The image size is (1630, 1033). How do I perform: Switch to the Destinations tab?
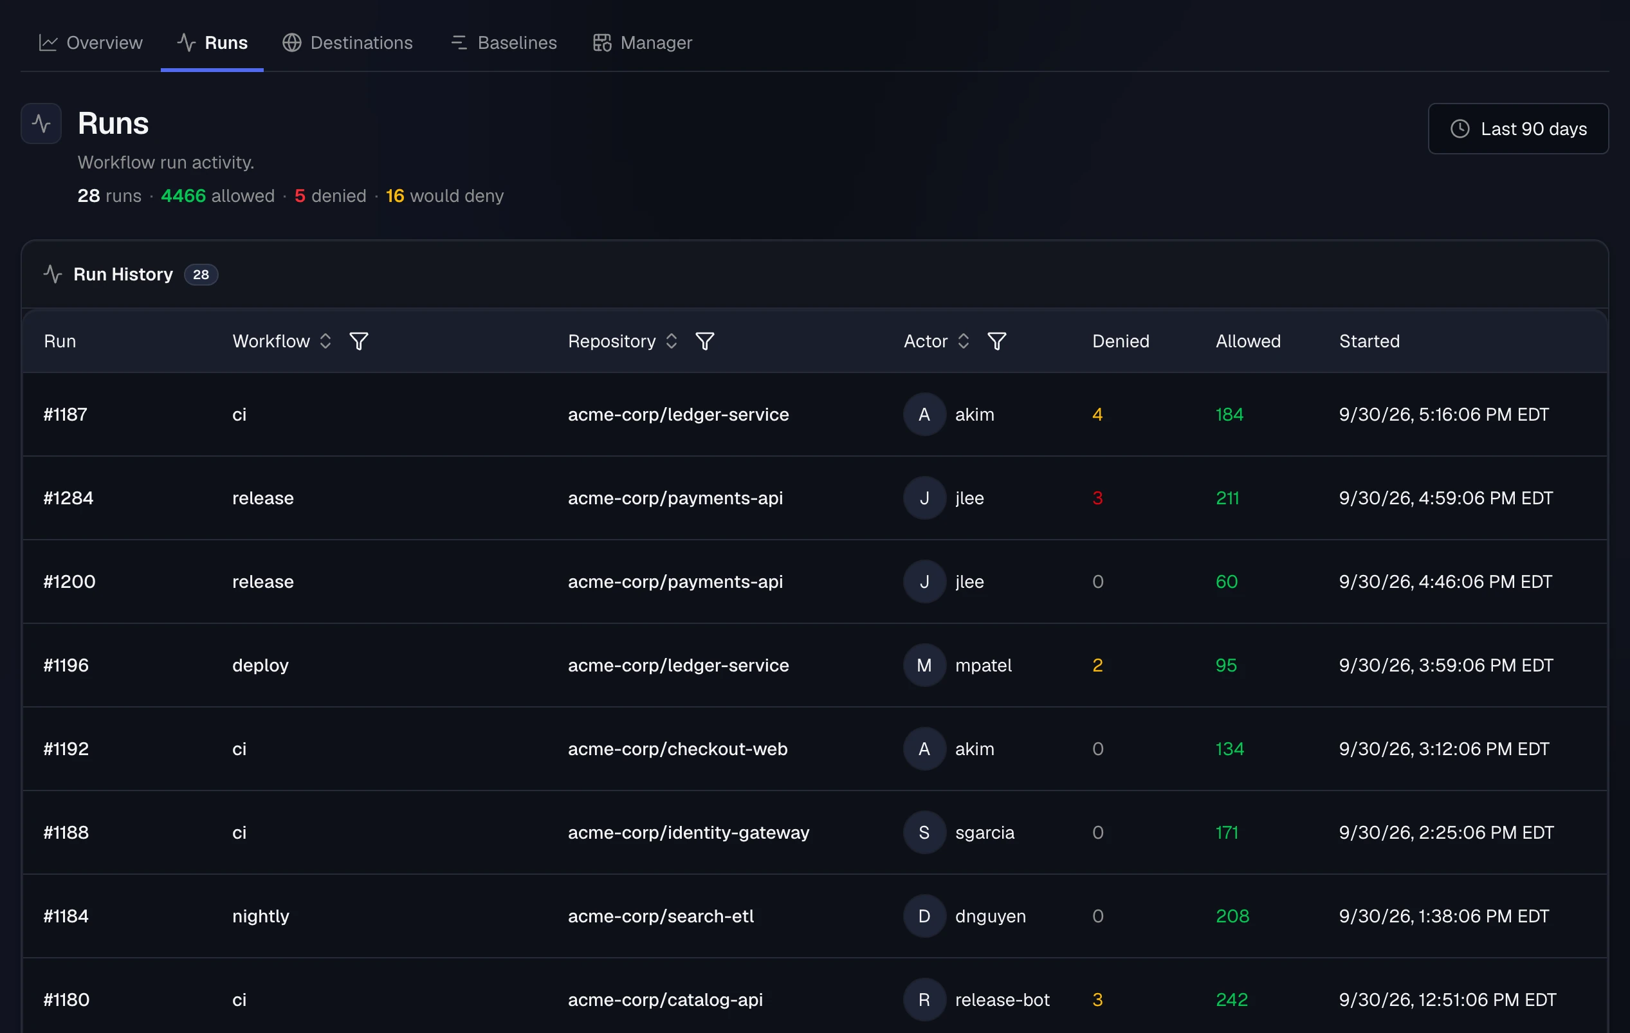coord(347,42)
